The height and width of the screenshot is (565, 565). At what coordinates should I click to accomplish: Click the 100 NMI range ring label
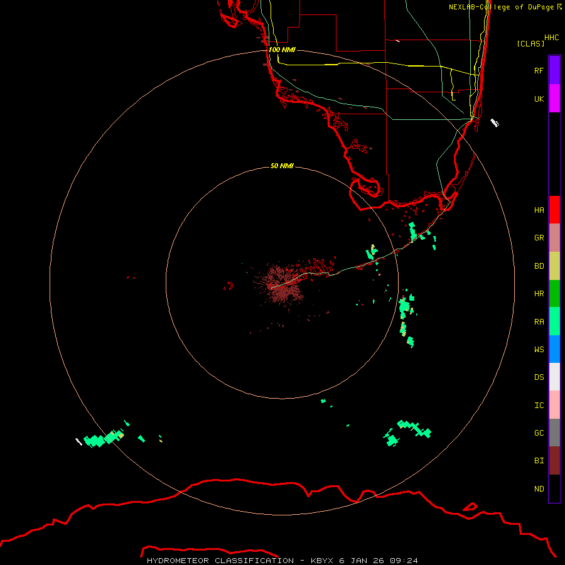282,50
